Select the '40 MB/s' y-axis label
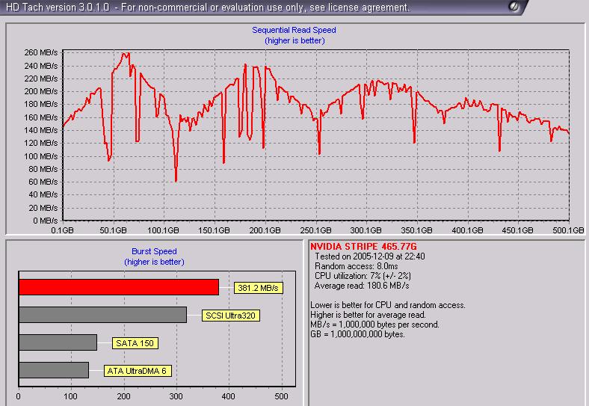Image resolution: width=589 pixels, height=406 pixels. pos(43,194)
